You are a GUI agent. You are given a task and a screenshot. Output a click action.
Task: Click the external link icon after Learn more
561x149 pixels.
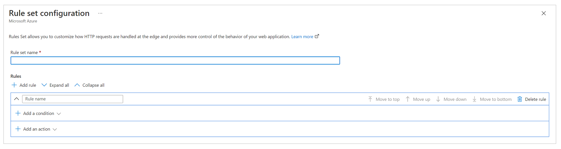[317, 36]
